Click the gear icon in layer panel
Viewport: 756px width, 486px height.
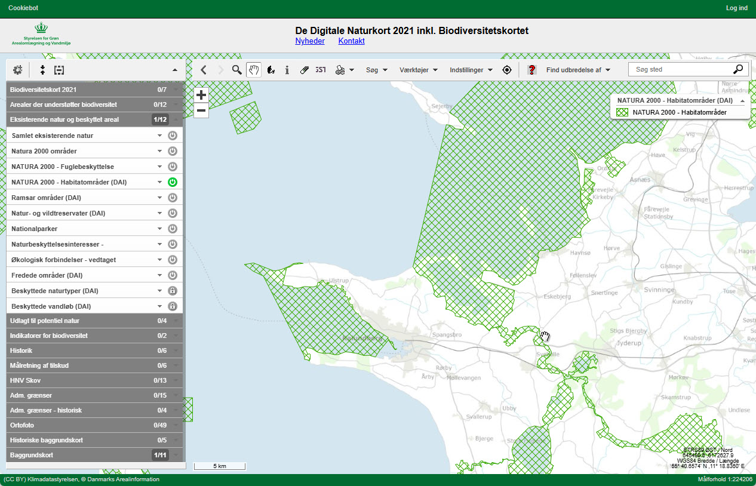coord(17,70)
